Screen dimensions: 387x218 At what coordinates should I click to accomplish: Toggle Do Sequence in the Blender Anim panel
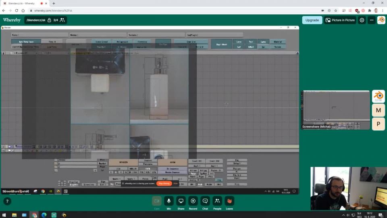(172, 169)
